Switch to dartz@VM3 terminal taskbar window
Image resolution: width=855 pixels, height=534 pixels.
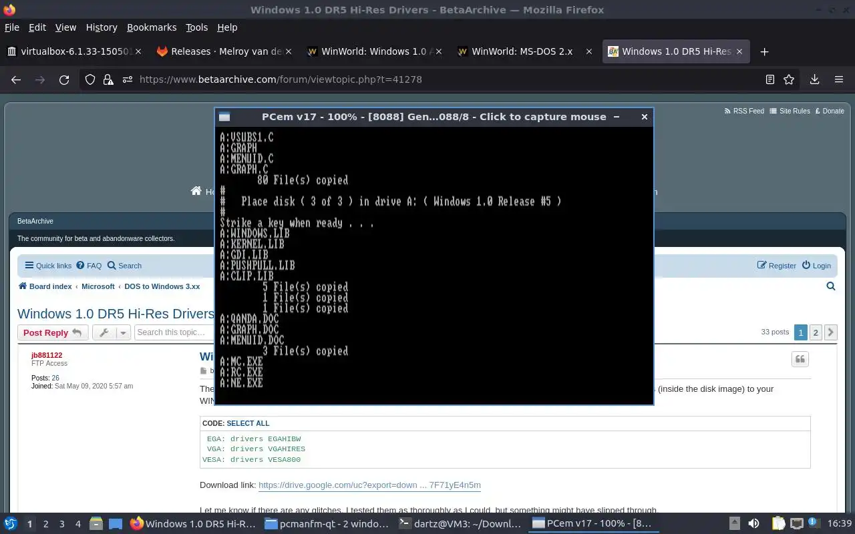(x=460, y=524)
